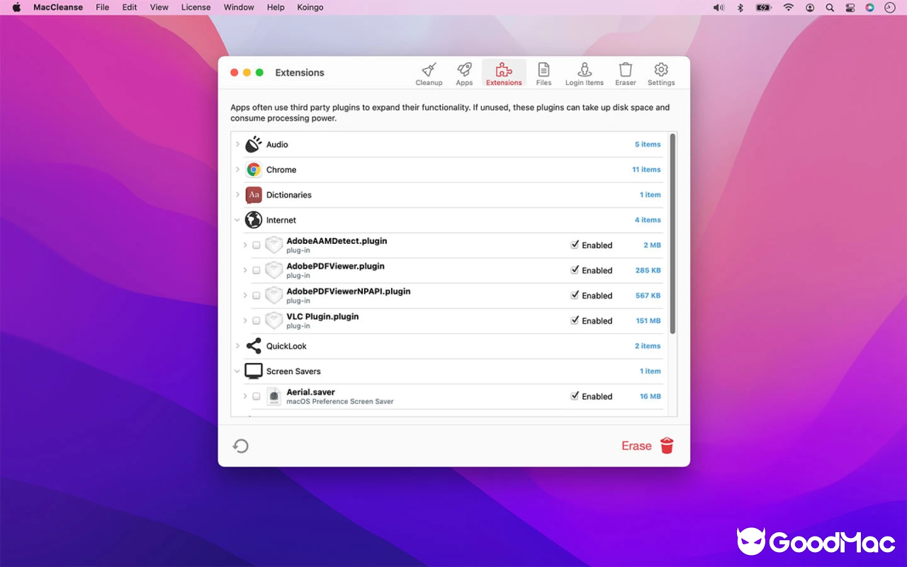Viewport: 907px width, 567px height.
Task: Uncheck Enabled for VLC Plugin.plugin
Action: [x=575, y=320]
